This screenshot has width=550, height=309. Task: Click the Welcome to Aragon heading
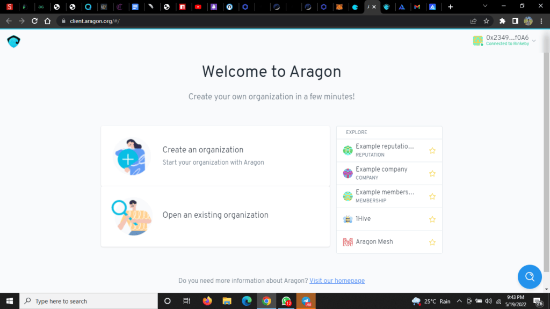coord(271,72)
